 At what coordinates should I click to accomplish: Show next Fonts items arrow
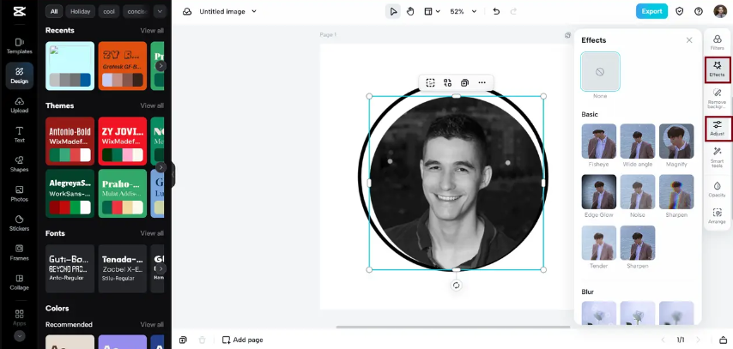[161, 268]
